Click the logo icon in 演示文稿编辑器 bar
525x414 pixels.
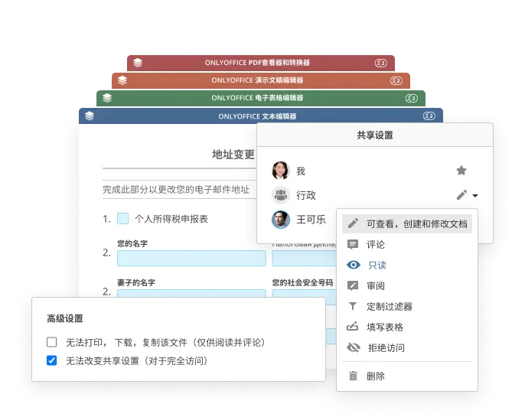122,80
